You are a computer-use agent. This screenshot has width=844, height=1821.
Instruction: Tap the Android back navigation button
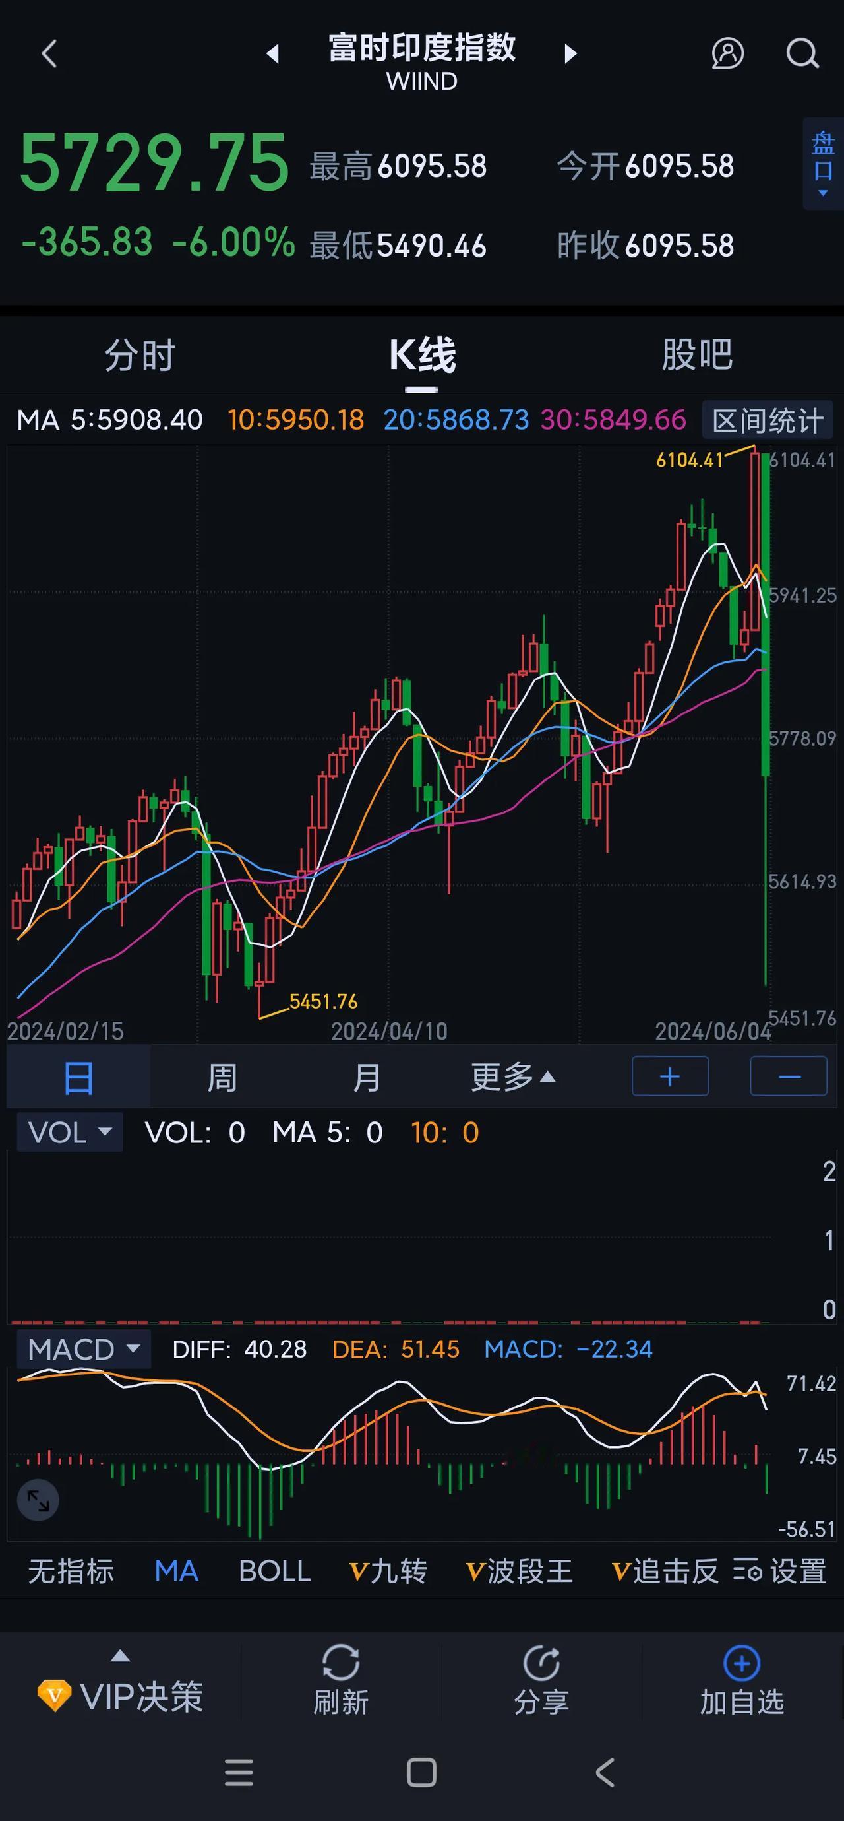pos(605,1772)
